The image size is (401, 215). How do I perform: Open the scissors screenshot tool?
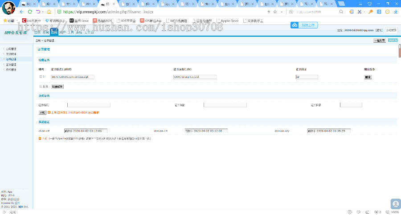[359, 12]
